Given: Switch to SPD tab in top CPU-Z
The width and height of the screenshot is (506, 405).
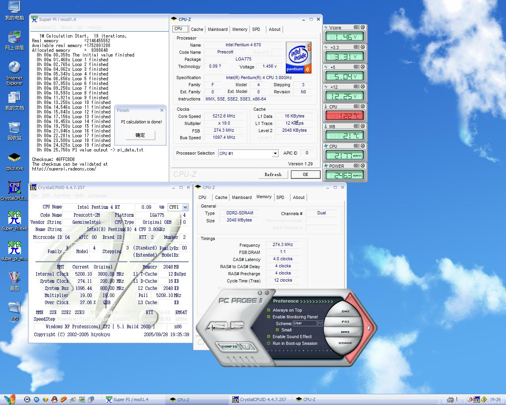Looking at the screenshot, I should click(256, 29).
